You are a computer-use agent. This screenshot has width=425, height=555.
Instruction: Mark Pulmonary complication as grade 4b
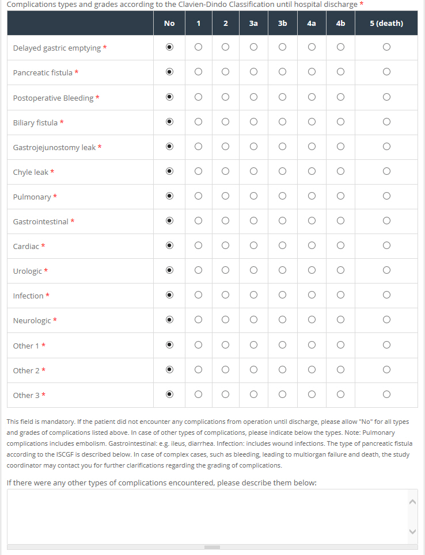(x=340, y=196)
